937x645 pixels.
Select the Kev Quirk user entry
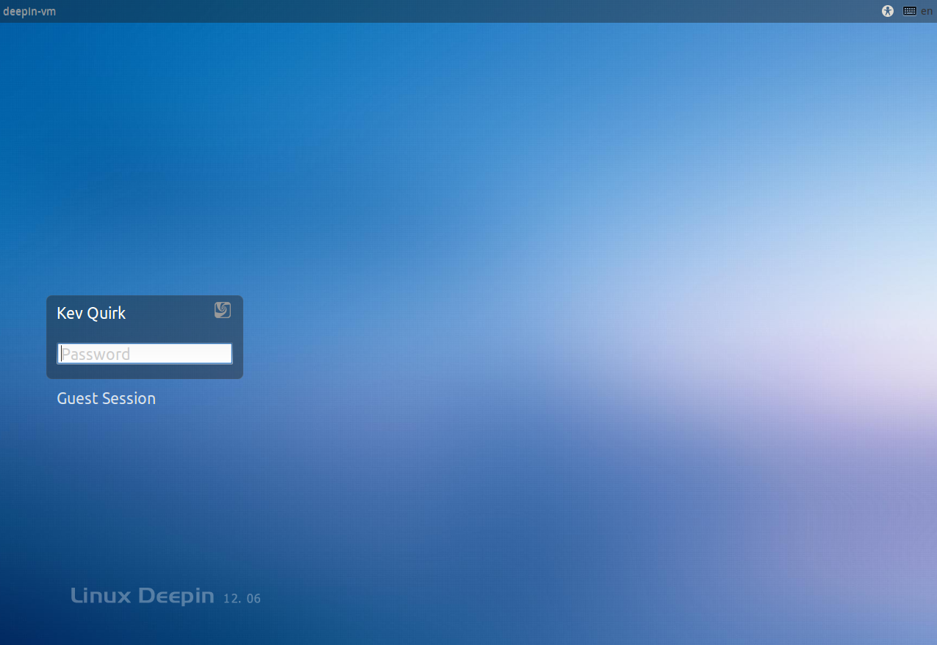(91, 313)
